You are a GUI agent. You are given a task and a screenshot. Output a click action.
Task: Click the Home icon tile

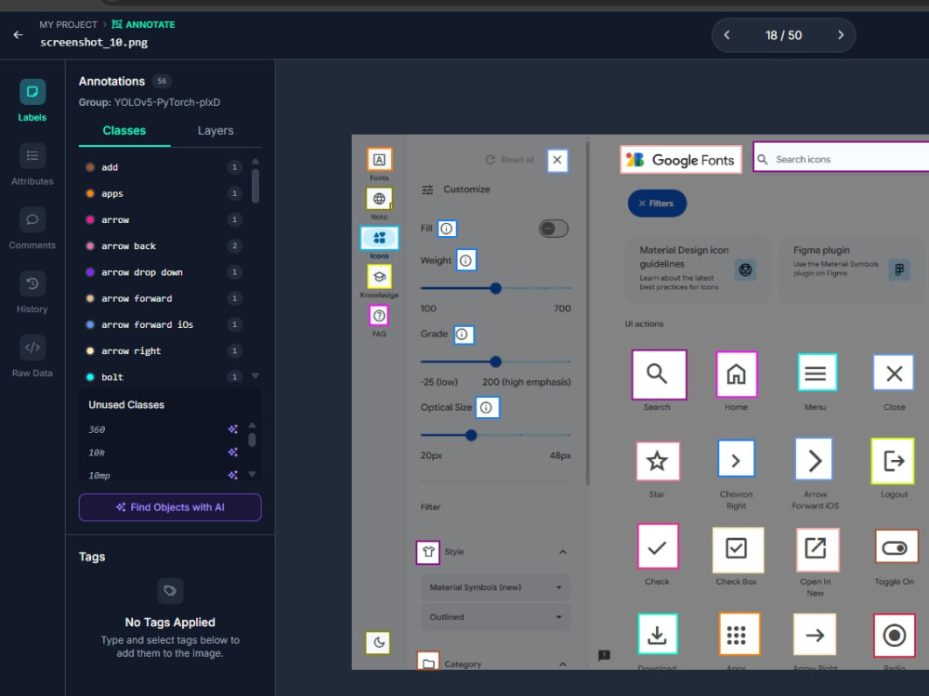[x=737, y=374]
